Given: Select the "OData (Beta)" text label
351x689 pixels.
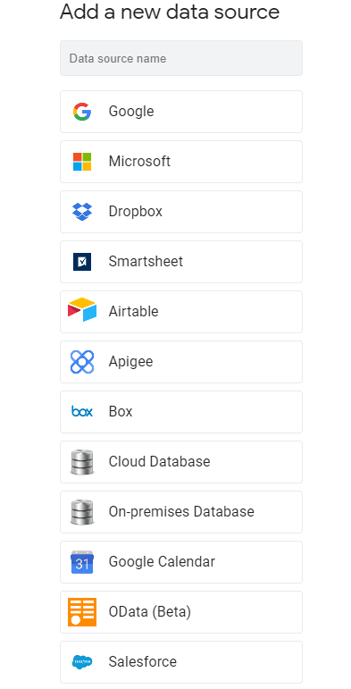Looking at the screenshot, I should (x=150, y=612).
